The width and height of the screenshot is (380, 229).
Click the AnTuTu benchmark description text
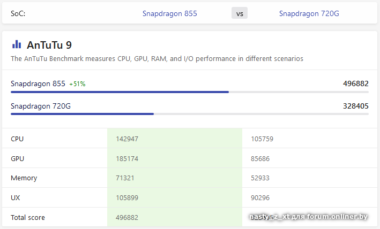pos(157,59)
